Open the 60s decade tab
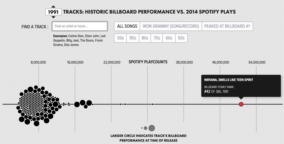The height and width of the screenshot is (144, 284). click(x=169, y=38)
